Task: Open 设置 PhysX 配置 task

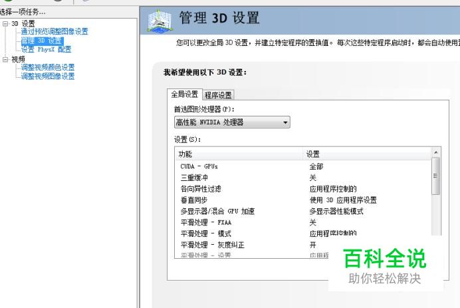Action: coord(47,49)
